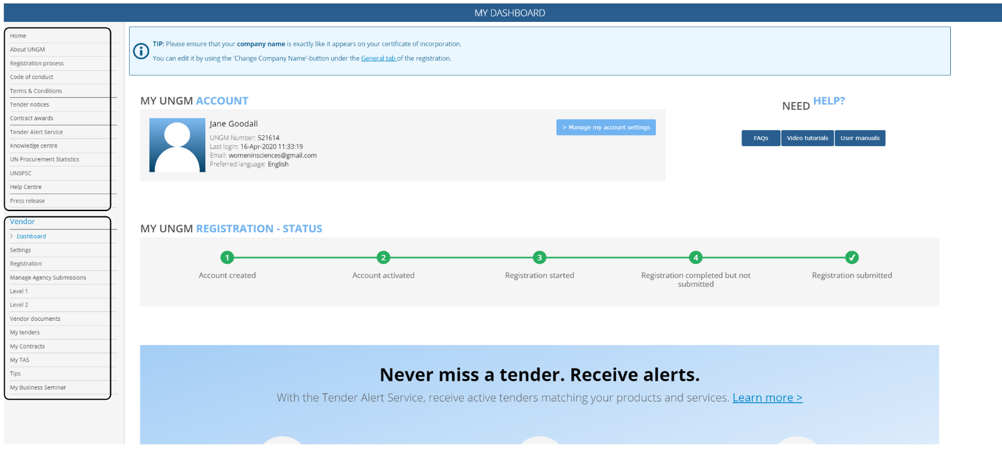The height and width of the screenshot is (457, 1002).
Task: Open Tender notices
Action: [29, 104]
